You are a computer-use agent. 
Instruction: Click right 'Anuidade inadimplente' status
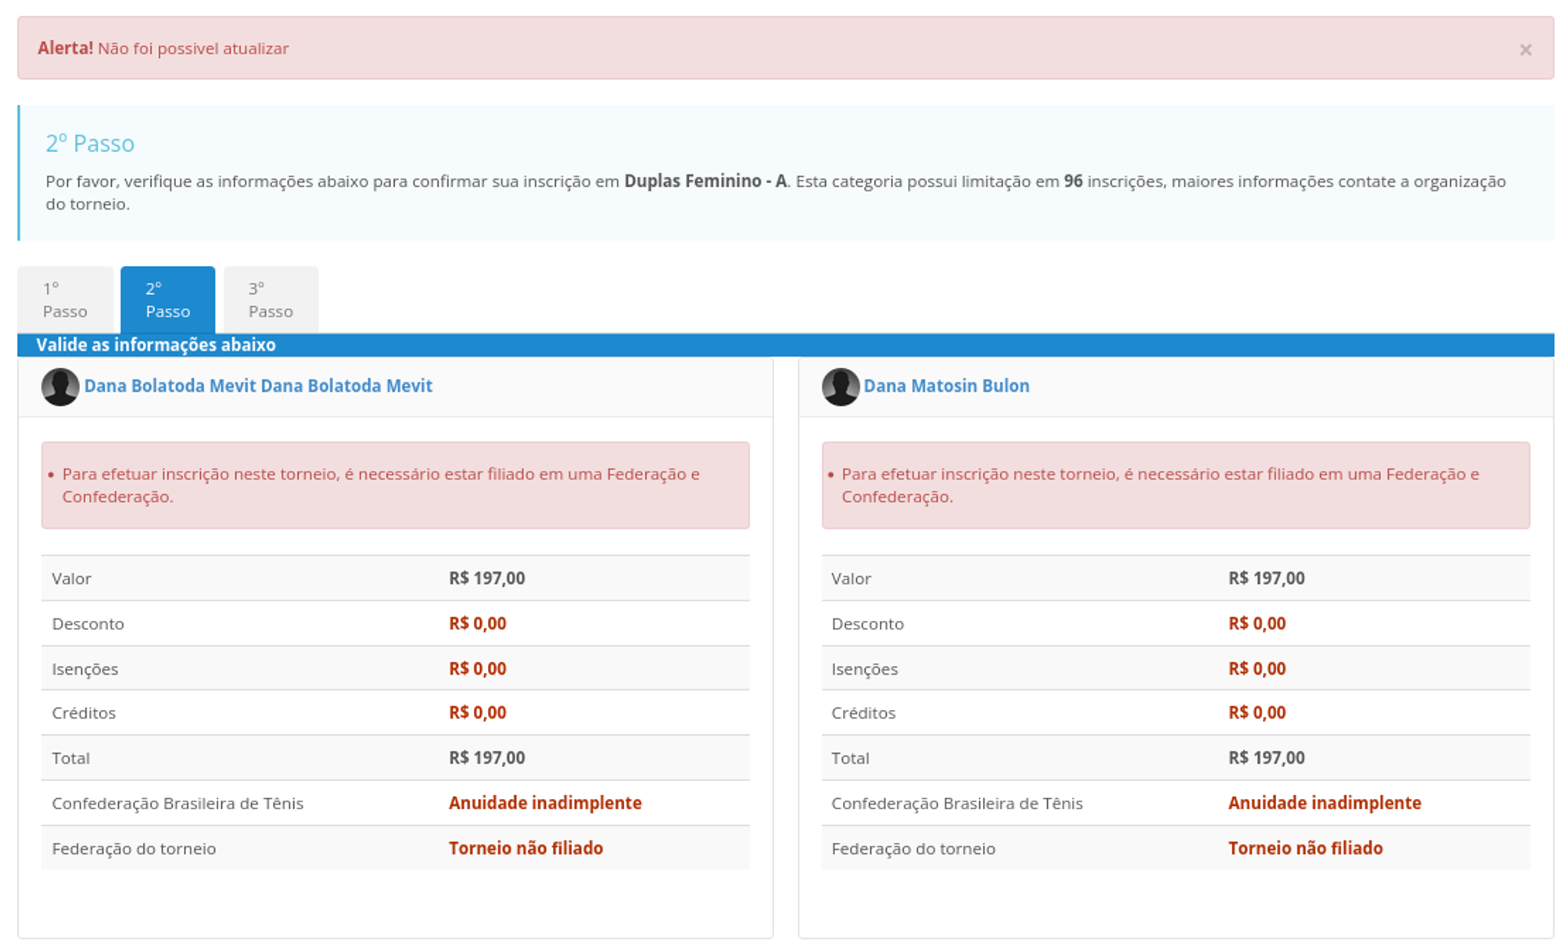click(x=1324, y=803)
